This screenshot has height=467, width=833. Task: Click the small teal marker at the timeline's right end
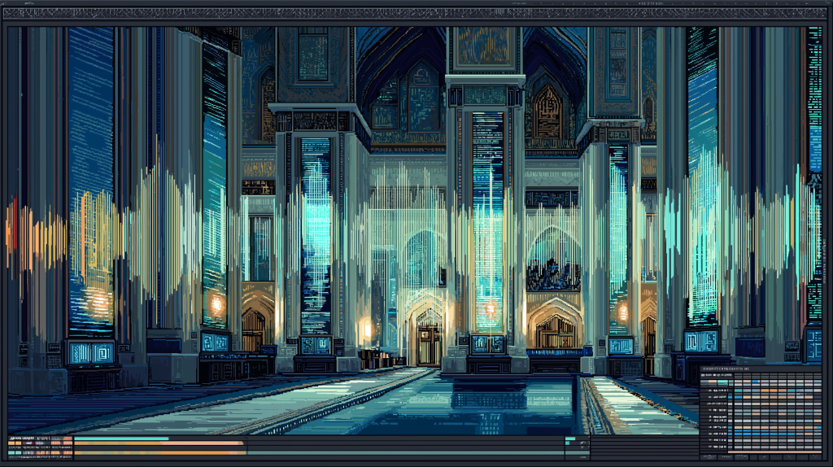(571, 439)
